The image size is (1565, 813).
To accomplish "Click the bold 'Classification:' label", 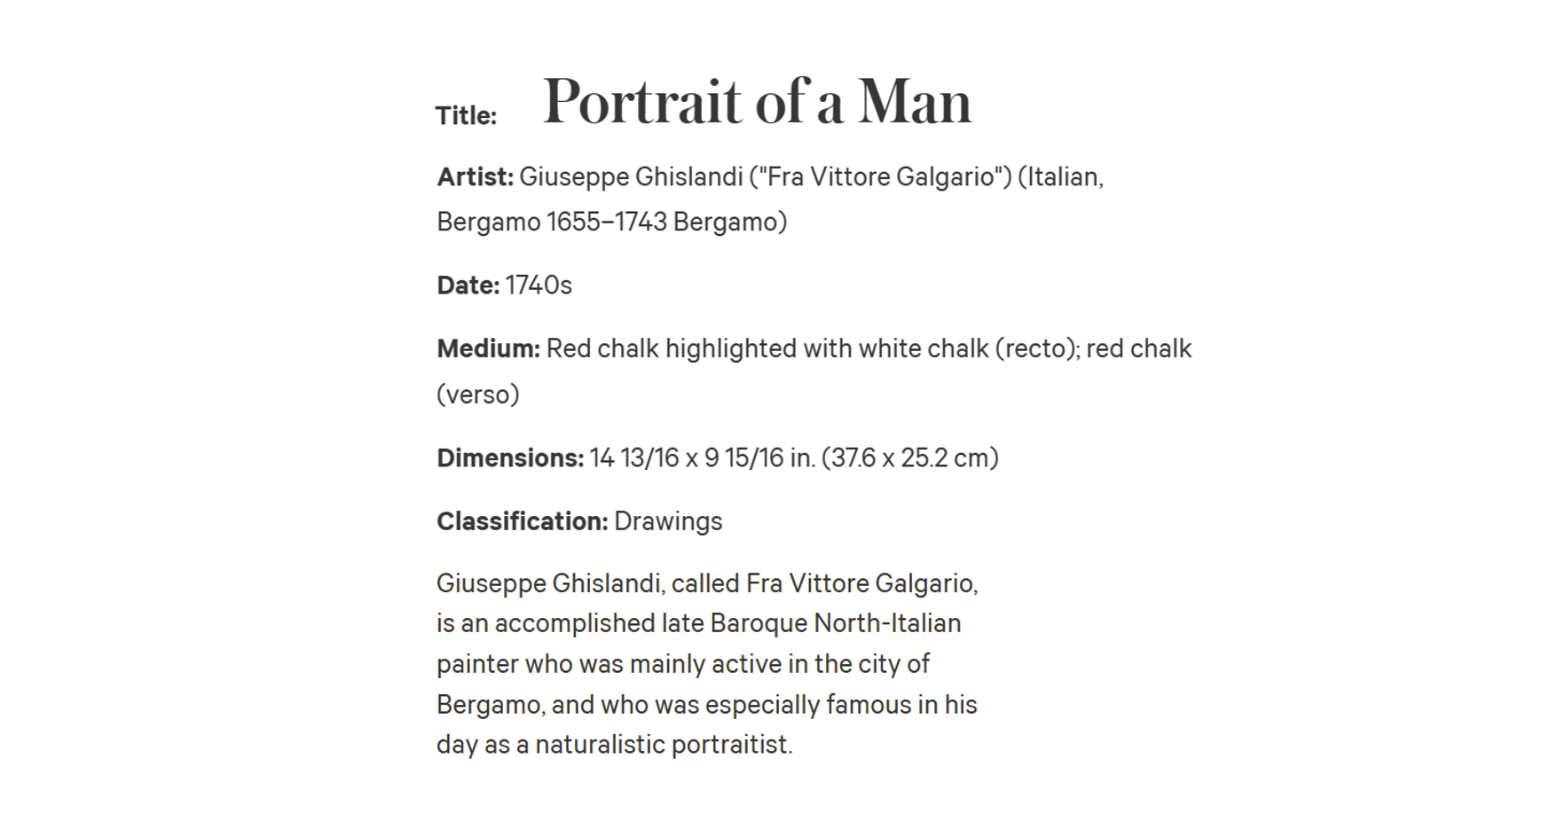I will pyautogui.click(x=522, y=521).
